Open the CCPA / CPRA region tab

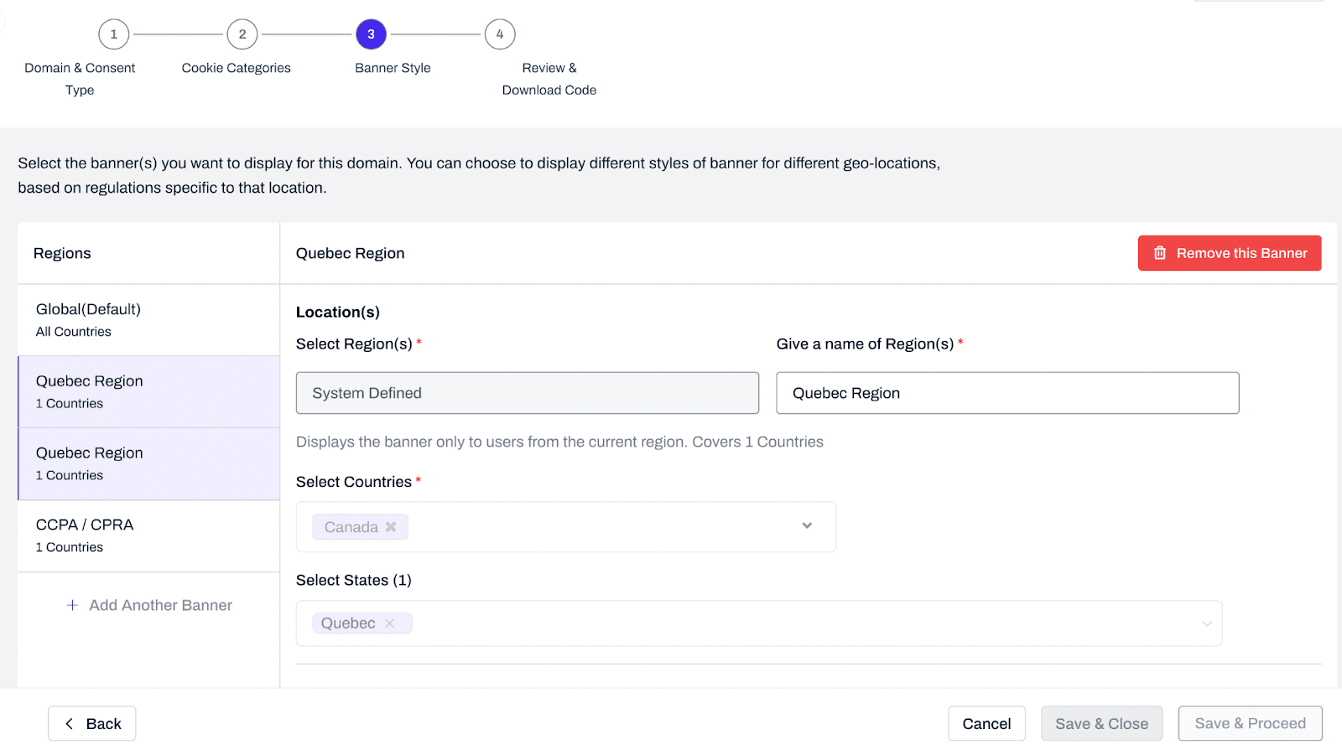(x=148, y=535)
